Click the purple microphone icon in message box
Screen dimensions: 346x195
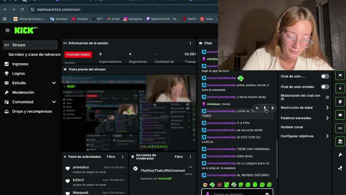(208, 194)
